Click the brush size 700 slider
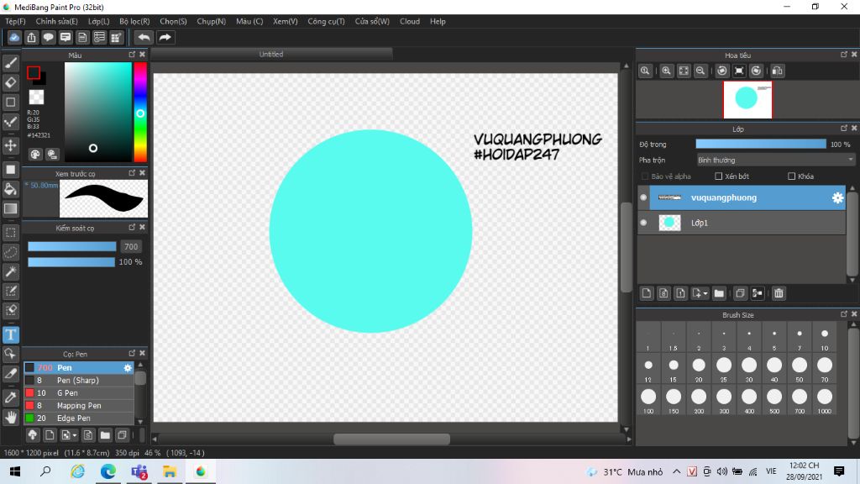Image resolution: width=860 pixels, height=484 pixels. tap(72, 246)
